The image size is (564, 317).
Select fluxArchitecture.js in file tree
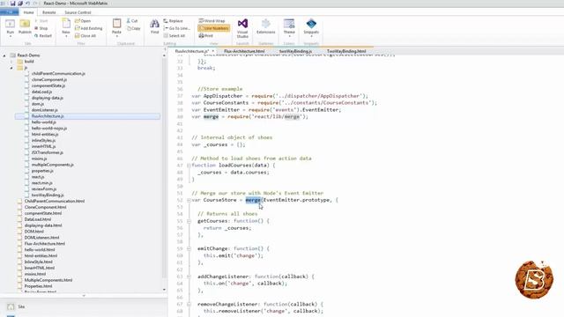coord(48,116)
